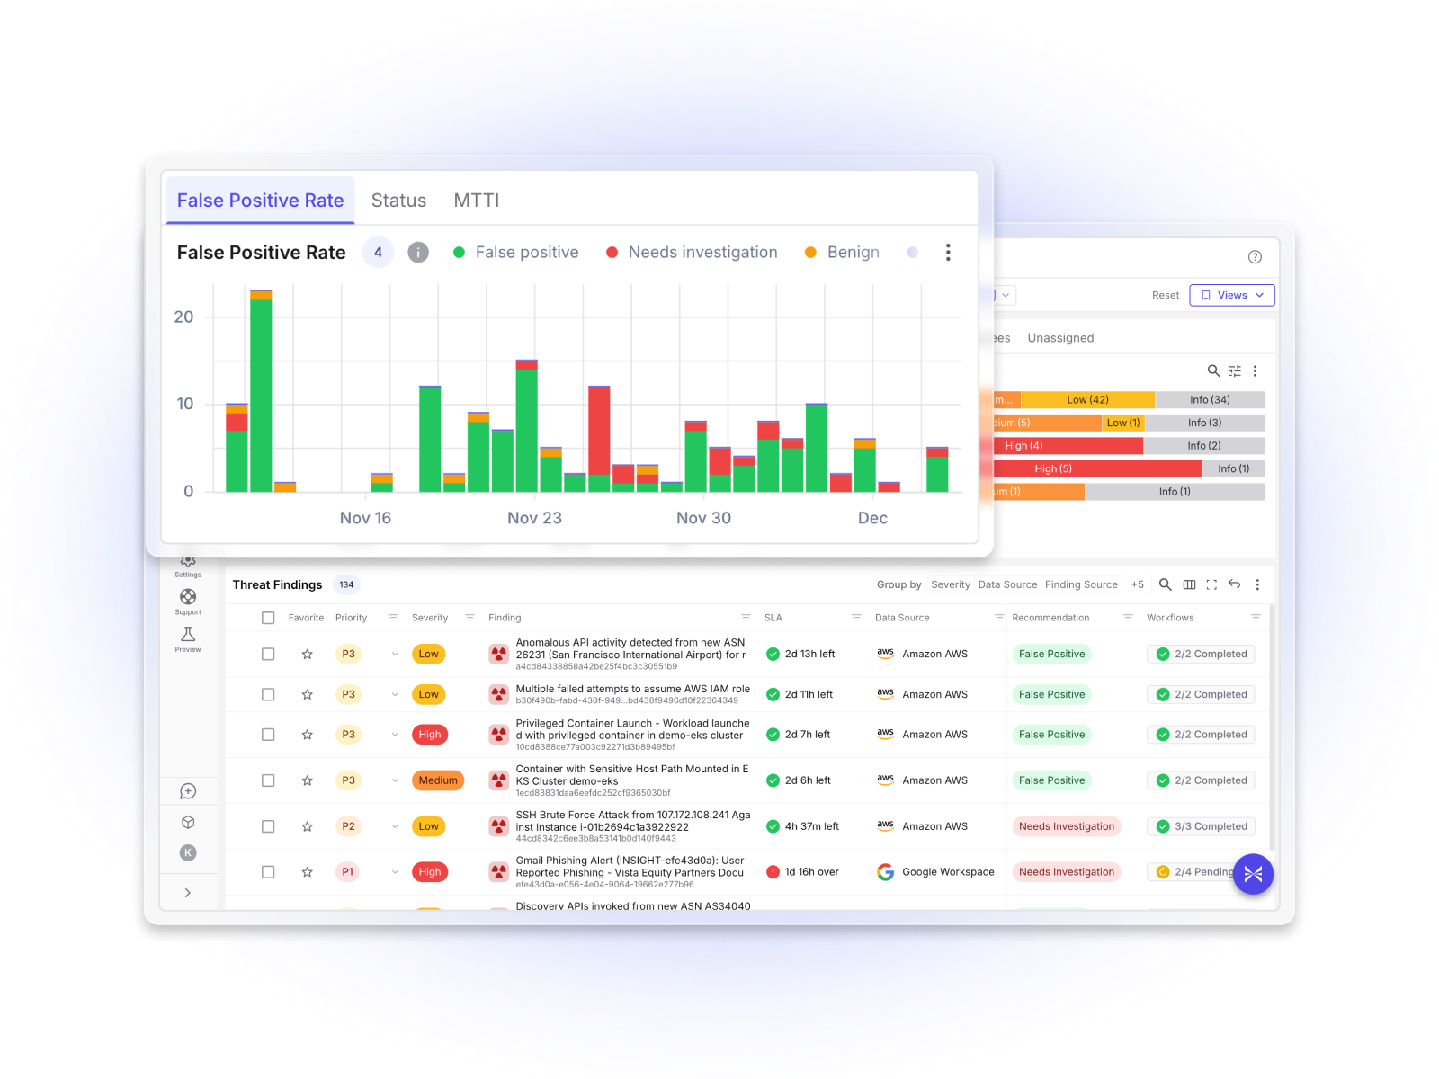1439x1079 pixels.
Task: Click the Reset button
Action: [1166, 295]
